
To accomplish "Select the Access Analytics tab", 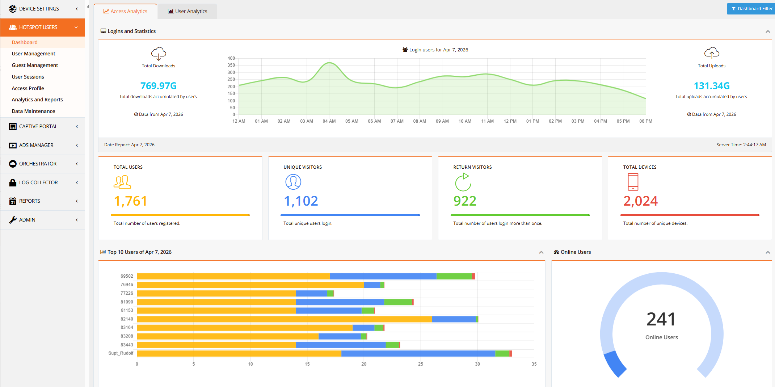I will [x=125, y=11].
